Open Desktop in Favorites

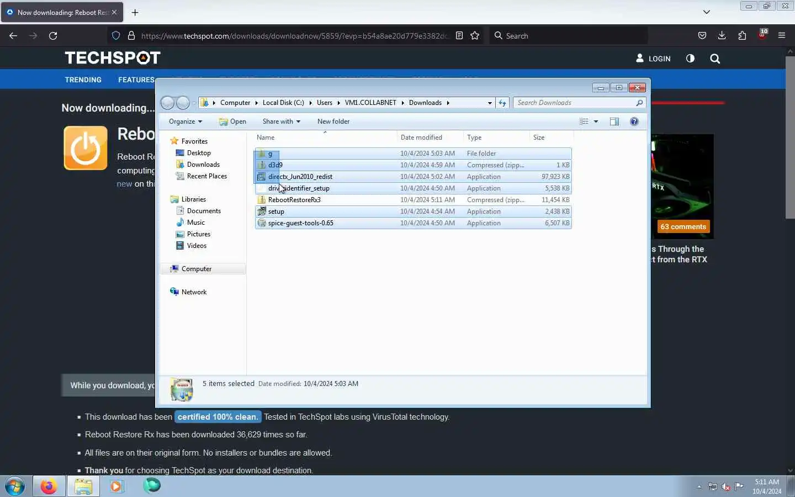click(x=193, y=153)
